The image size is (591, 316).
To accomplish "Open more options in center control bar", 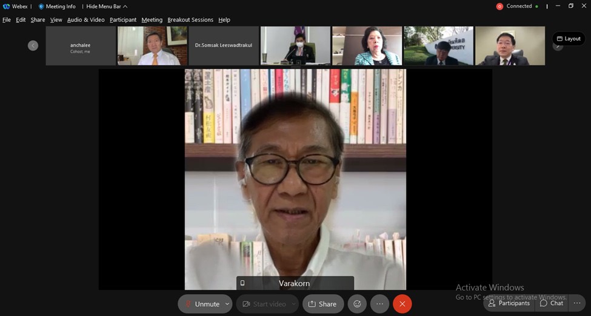I will click(x=379, y=304).
